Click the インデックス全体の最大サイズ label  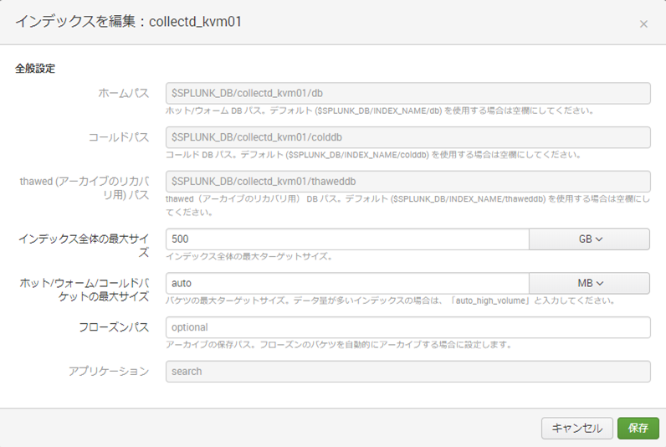pyautogui.click(x=84, y=245)
